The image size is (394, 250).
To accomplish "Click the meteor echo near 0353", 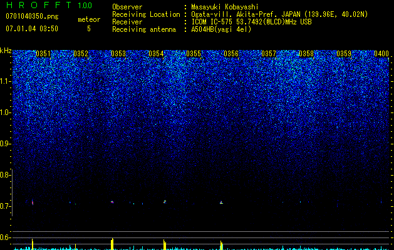I will [112, 202].
